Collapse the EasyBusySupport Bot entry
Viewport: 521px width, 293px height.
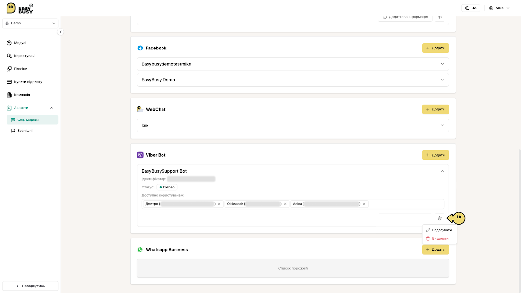tap(442, 171)
